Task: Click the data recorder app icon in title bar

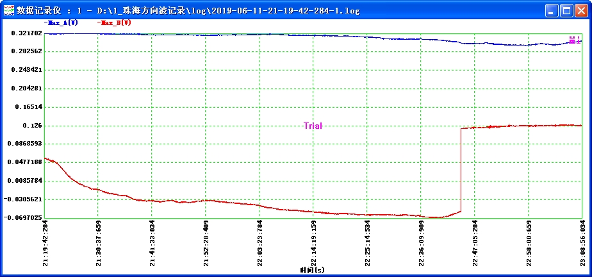Action: tap(8, 10)
